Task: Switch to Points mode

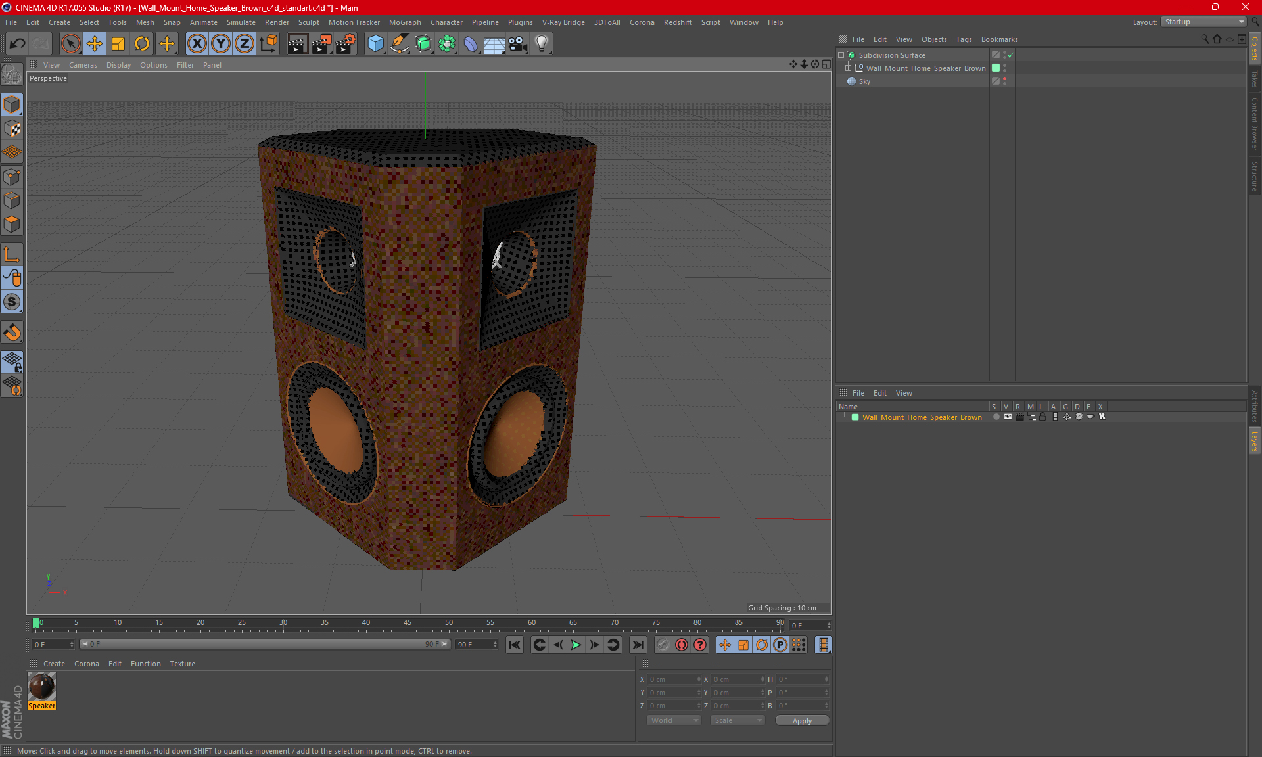Action: pos(12,177)
